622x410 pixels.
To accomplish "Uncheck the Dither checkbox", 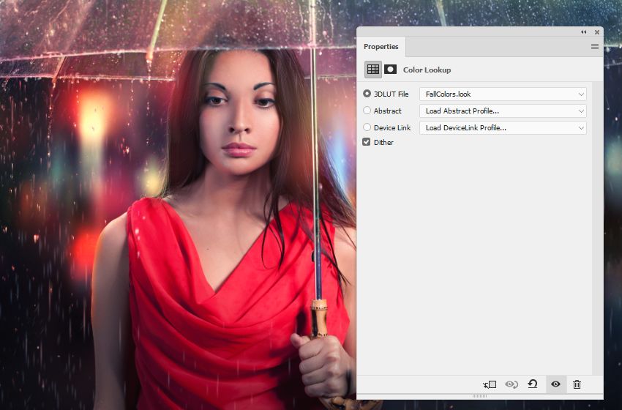I will point(367,142).
